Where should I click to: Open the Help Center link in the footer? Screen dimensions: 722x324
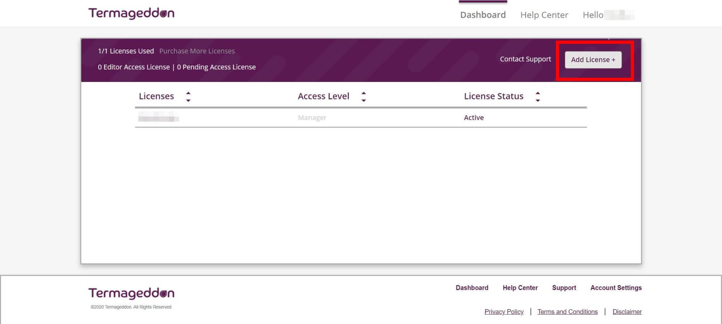[520, 288]
